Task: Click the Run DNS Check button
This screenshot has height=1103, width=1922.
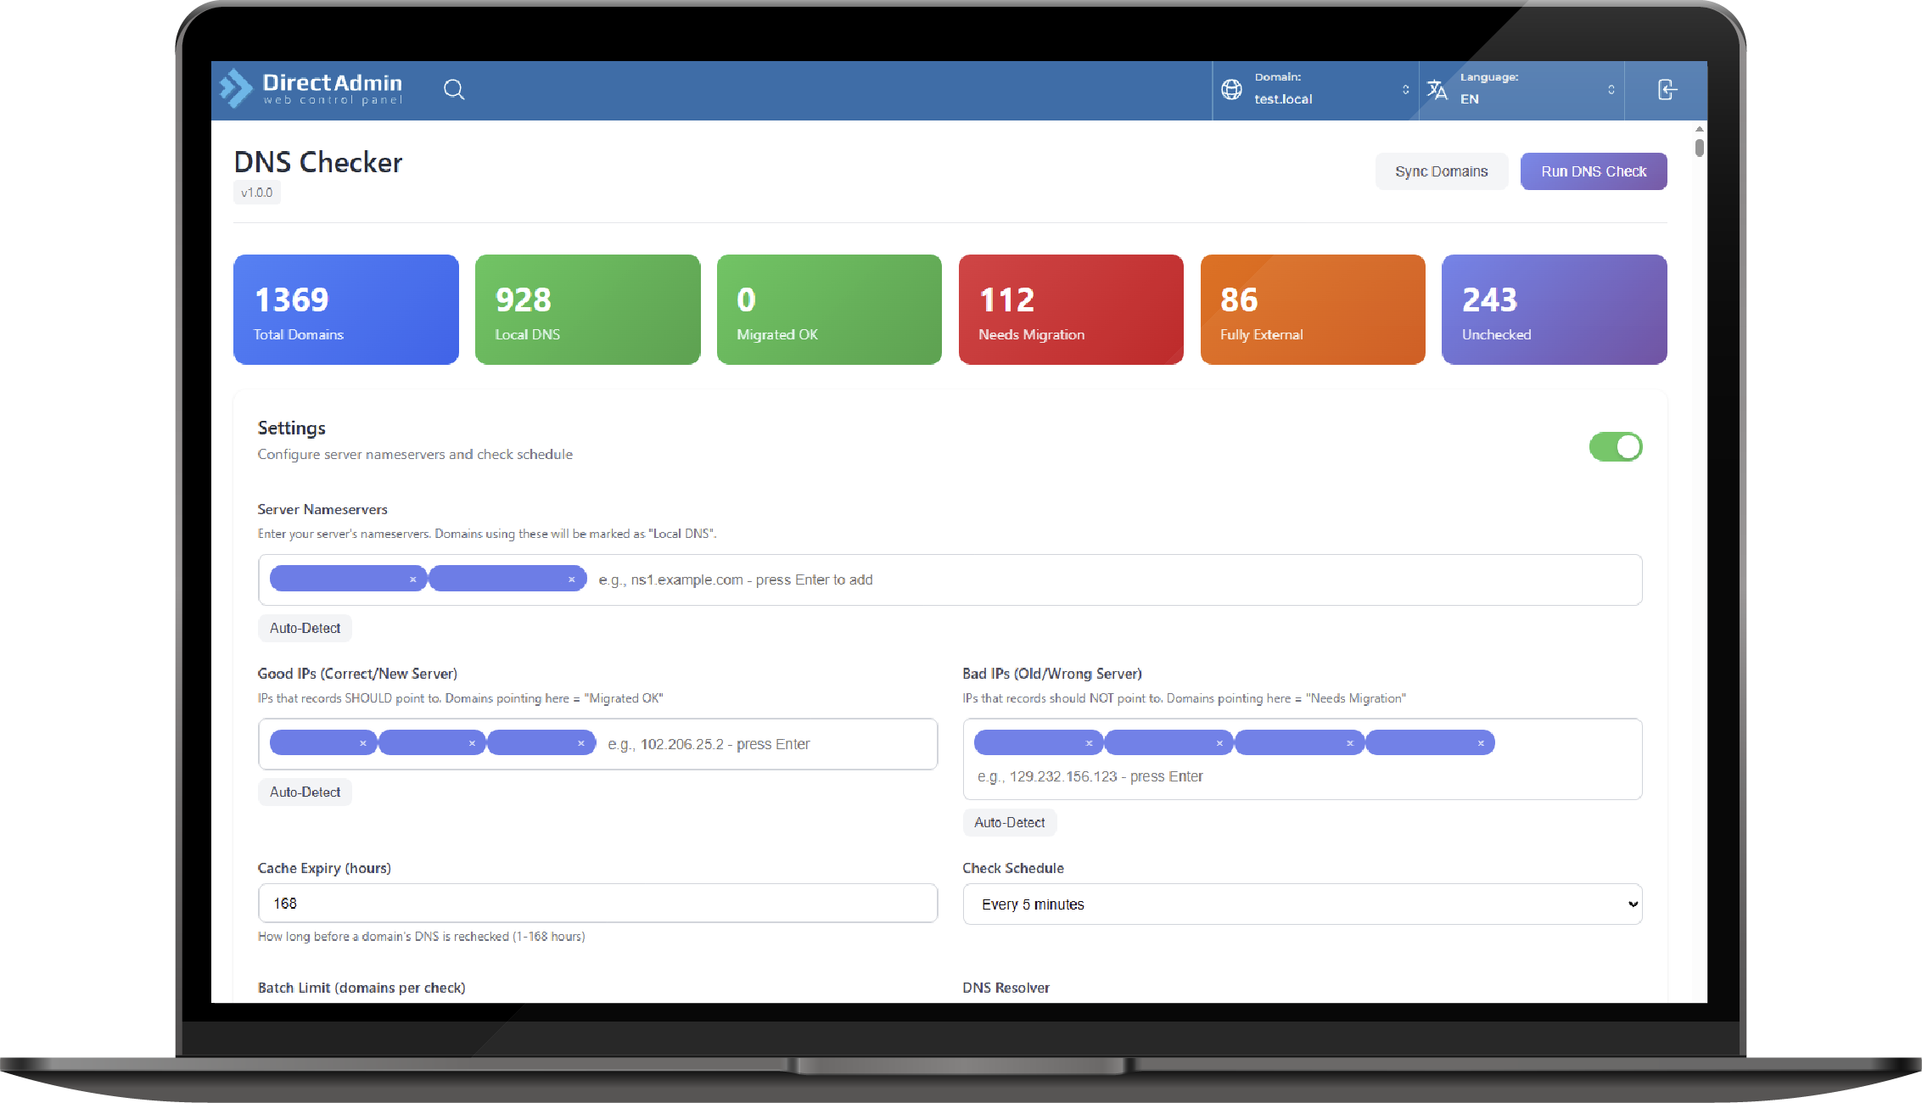Action: coord(1593,171)
